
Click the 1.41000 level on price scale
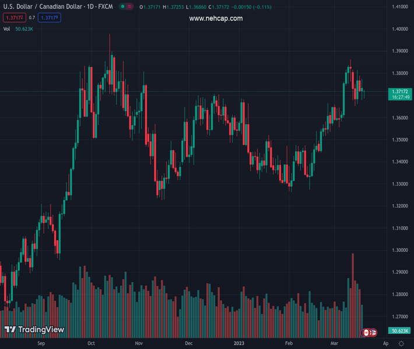[399, 7]
